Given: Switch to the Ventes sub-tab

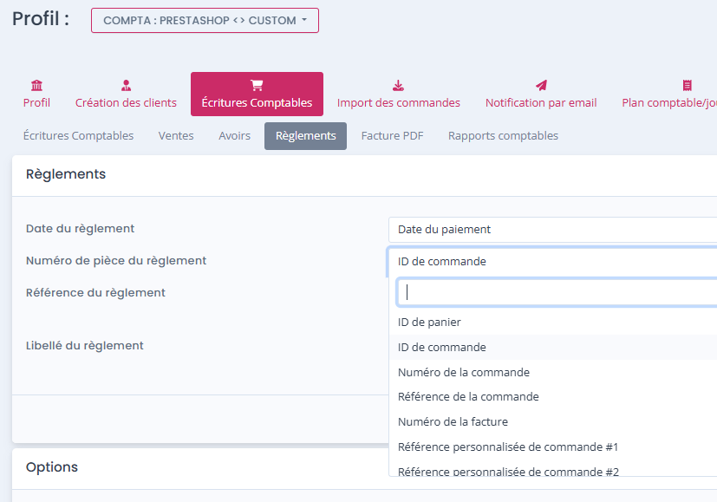Looking at the screenshot, I should click(x=176, y=136).
